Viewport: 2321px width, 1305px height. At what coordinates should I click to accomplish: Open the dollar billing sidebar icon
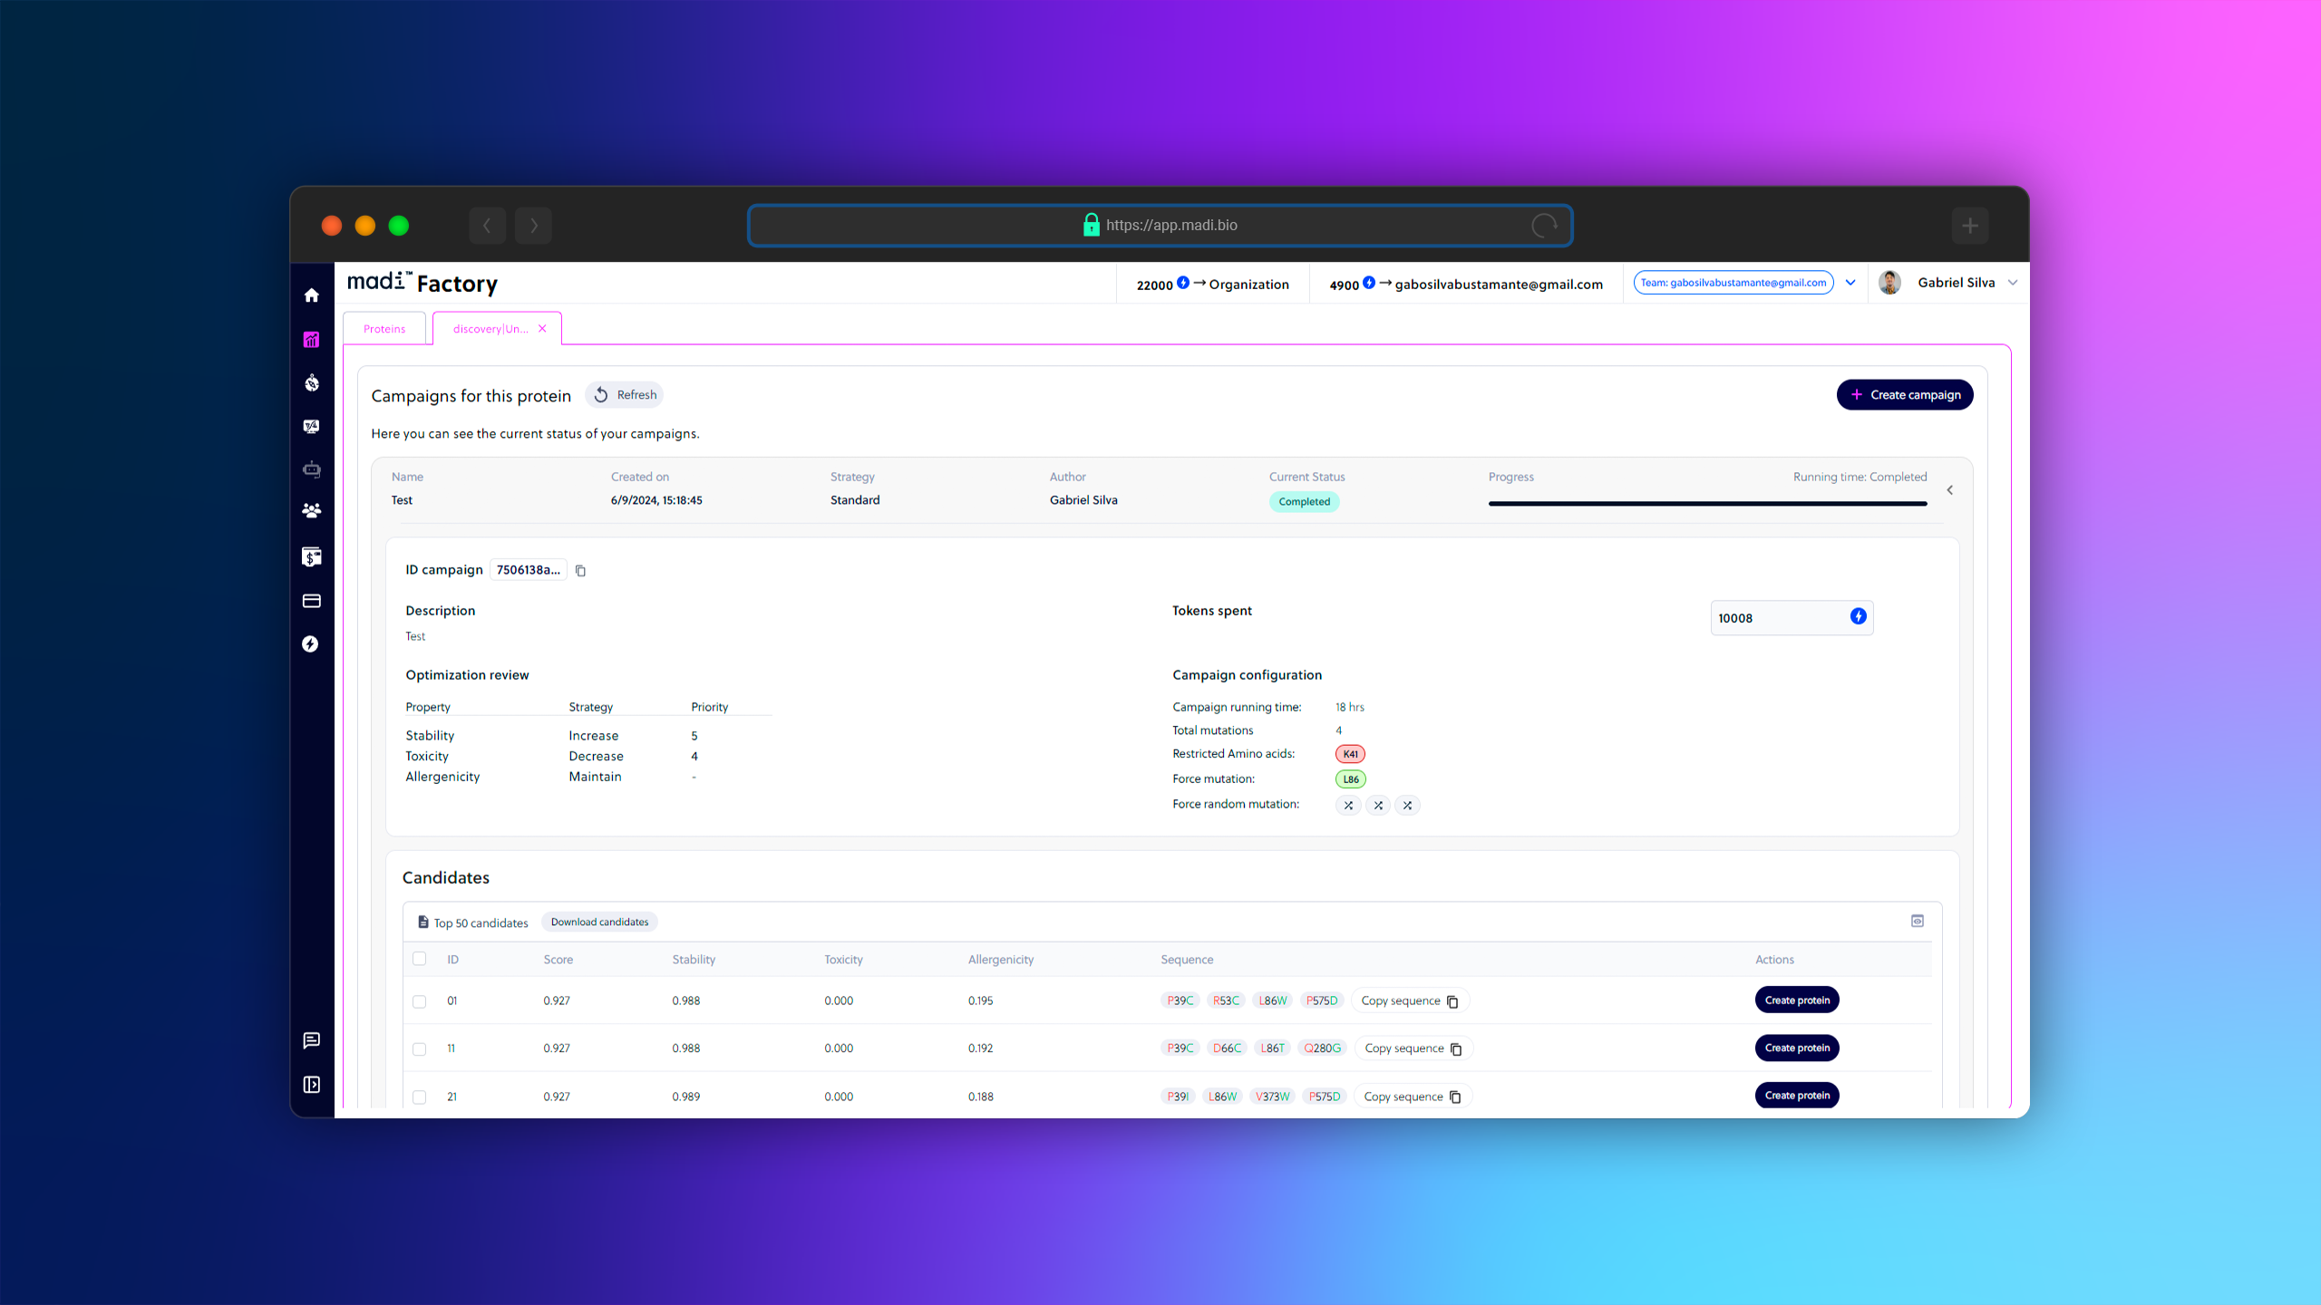(311, 556)
